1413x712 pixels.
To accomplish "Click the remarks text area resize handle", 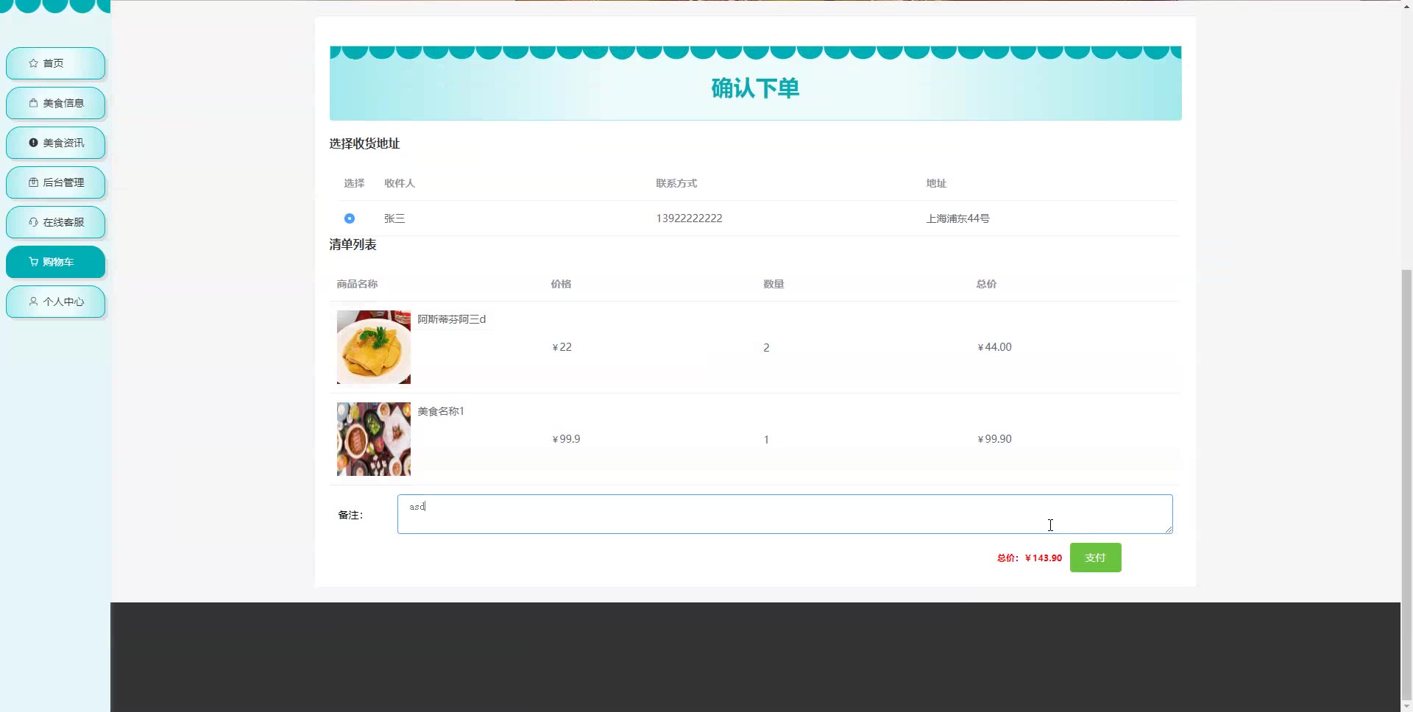I will tap(1168, 529).
